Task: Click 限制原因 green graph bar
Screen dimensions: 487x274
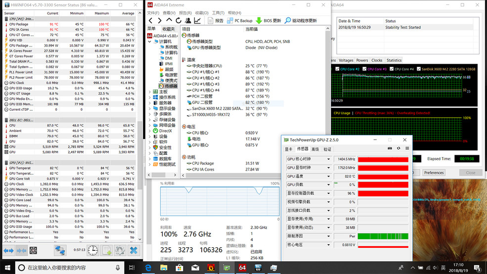Action: (x=383, y=236)
